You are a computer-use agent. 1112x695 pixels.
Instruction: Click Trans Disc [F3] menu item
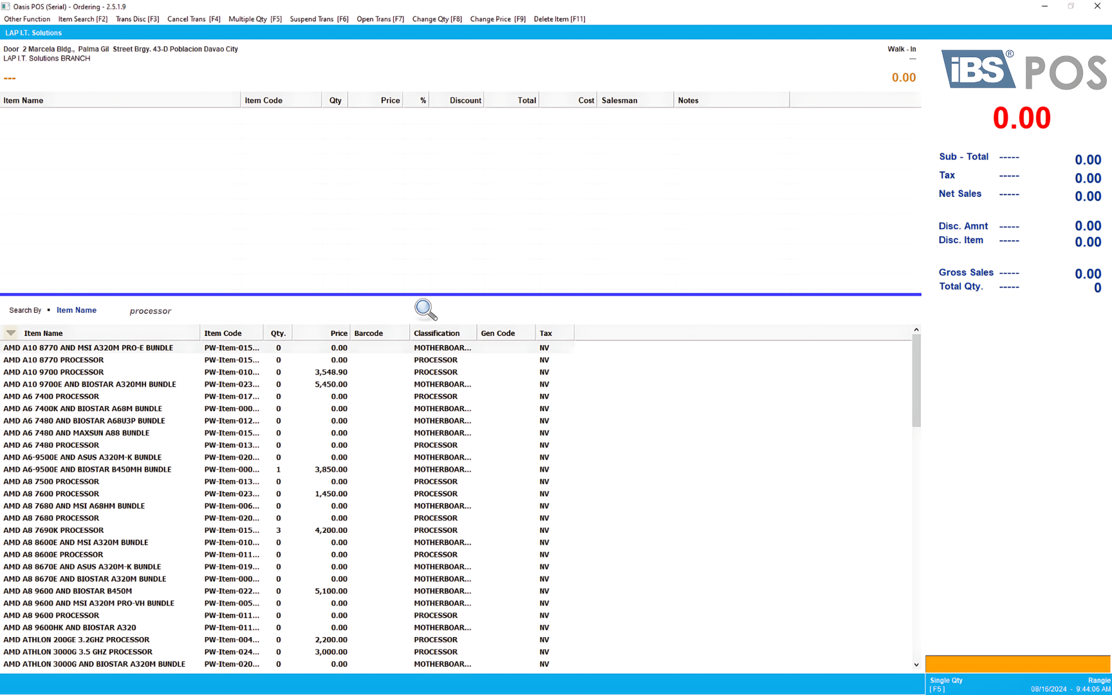pyautogui.click(x=137, y=19)
